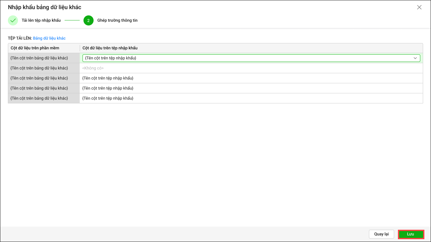Click the 'Nhập khẩu bảng dữ liệu khác' dialog title

(44, 7)
